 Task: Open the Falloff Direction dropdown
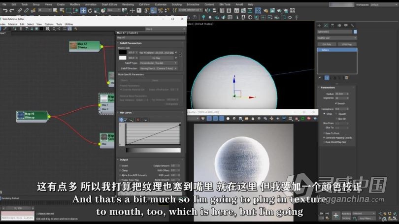click(x=158, y=68)
